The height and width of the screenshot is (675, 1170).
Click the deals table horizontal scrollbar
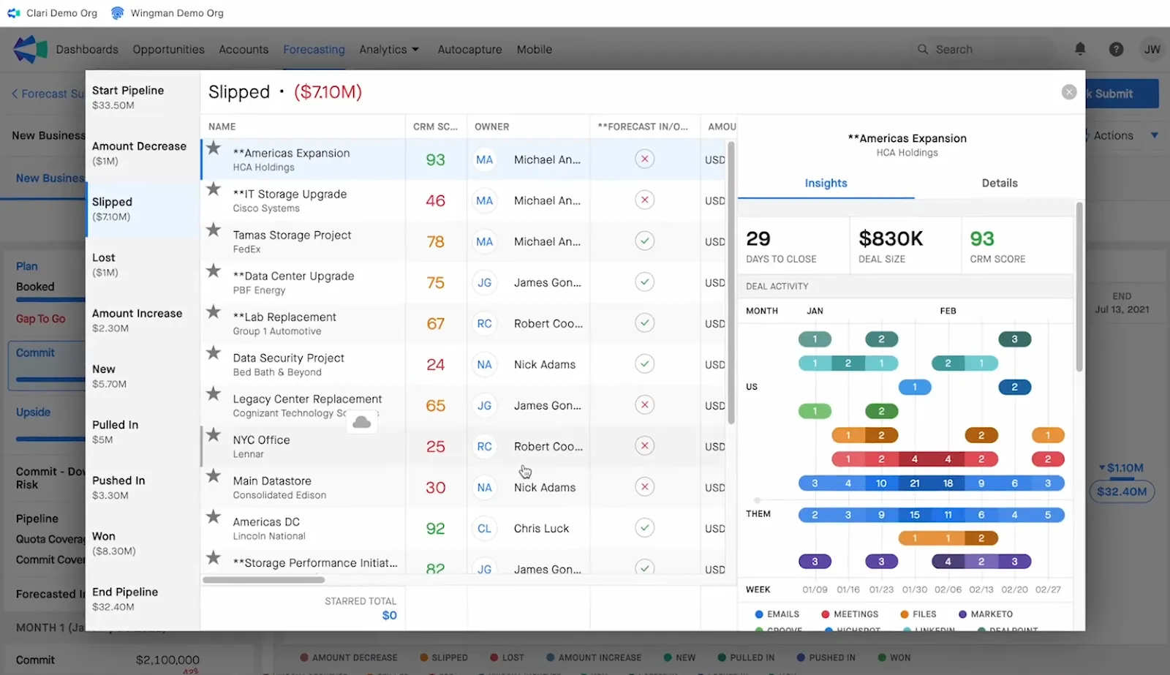263,580
